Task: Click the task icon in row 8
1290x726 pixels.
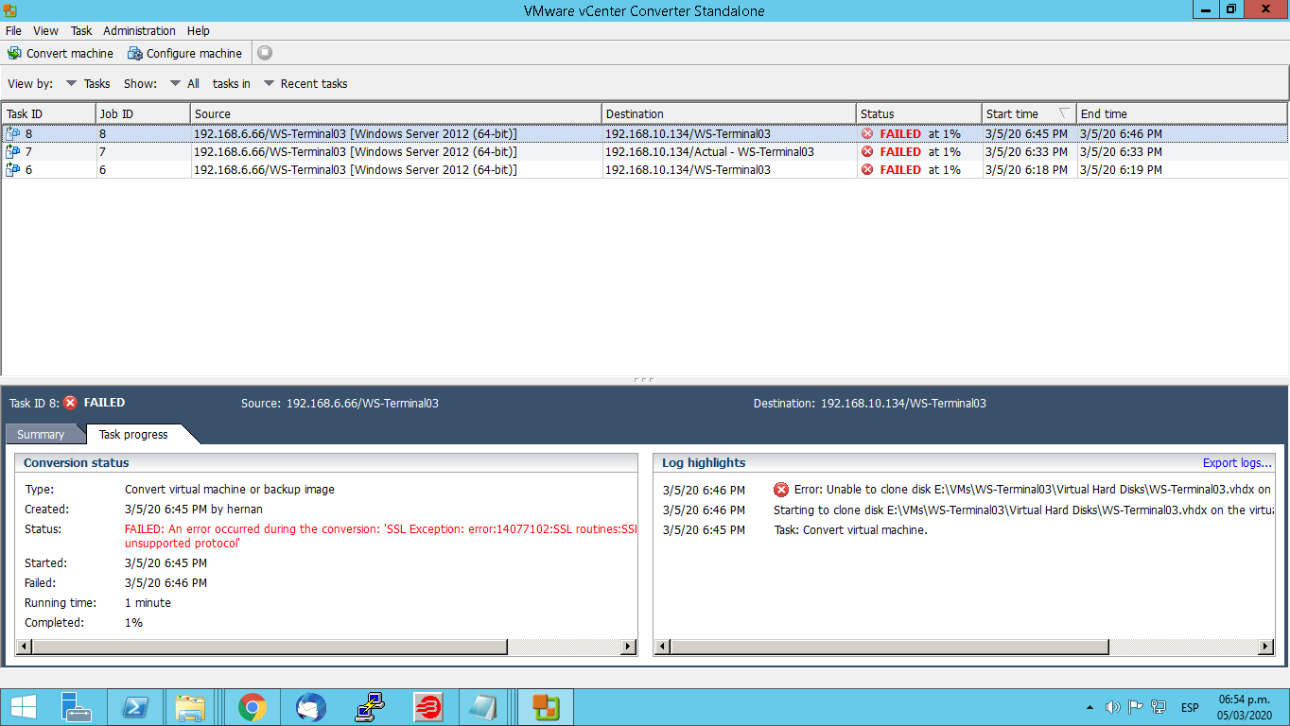Action: (13, 133)
